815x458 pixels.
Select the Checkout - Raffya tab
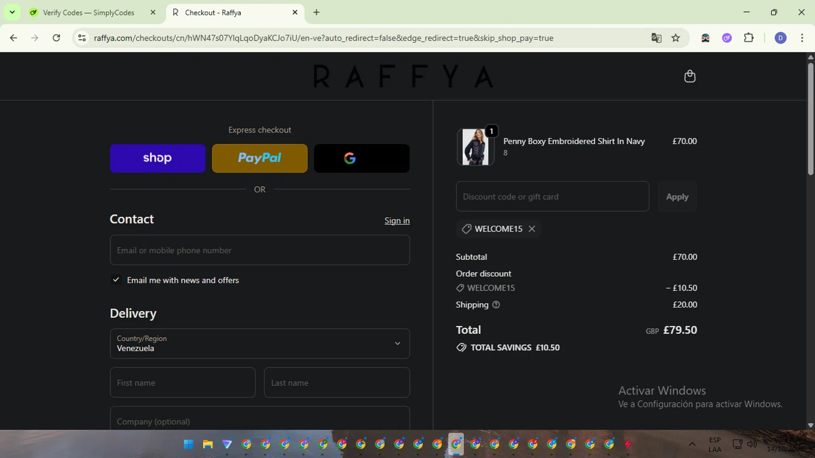coord(213,12)
